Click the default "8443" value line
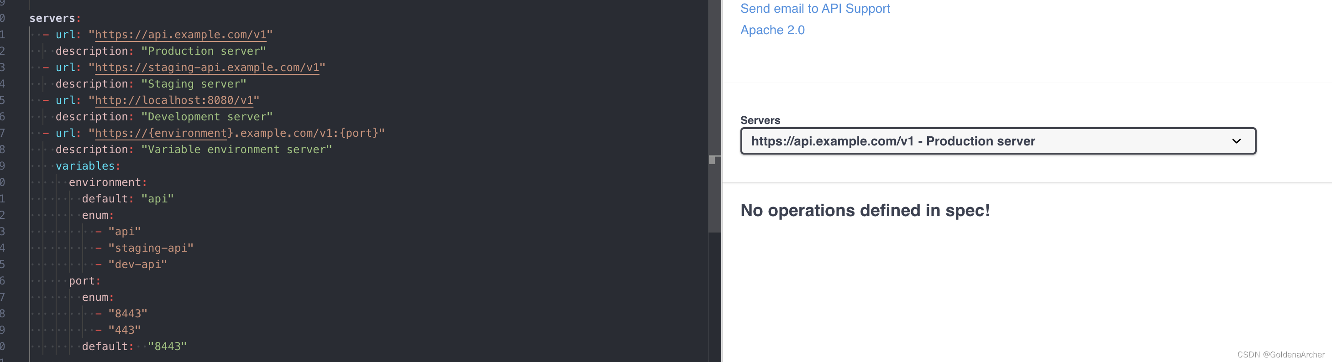This screenshot has height=362, width=1332. [135, 346]
